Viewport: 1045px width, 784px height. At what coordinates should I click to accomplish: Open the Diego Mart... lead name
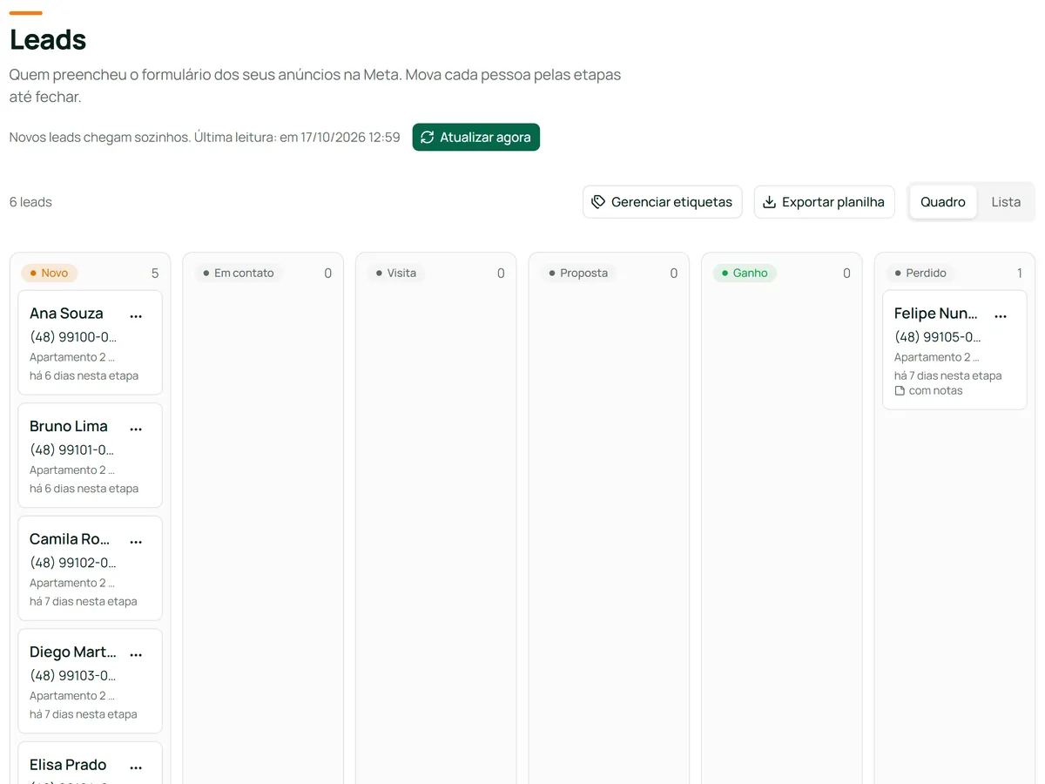pyautogui.click(x=73, y=652)
